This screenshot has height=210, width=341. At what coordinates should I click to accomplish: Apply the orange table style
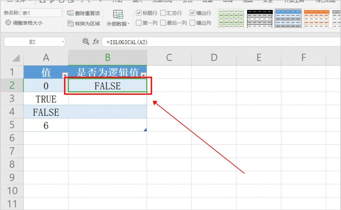316,18
